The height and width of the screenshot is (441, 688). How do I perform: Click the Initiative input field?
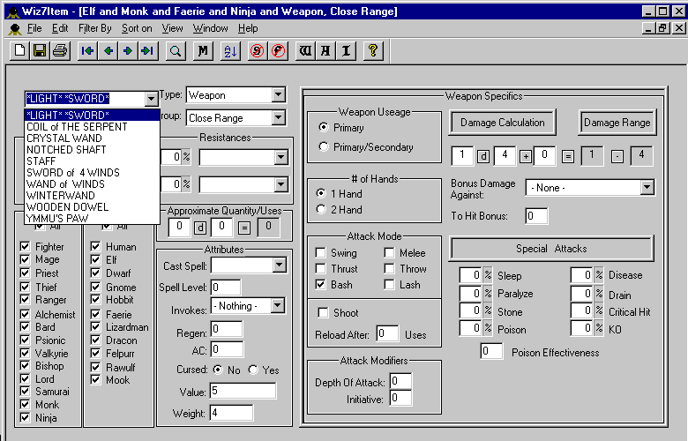400,398
